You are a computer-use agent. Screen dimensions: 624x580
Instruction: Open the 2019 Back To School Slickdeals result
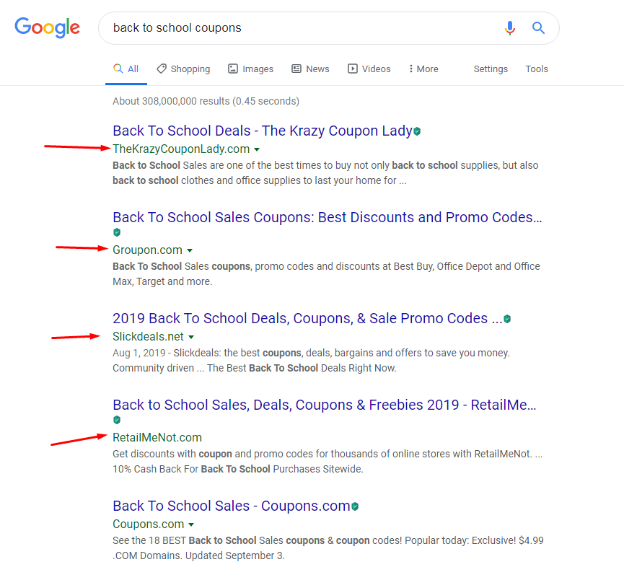303,318
